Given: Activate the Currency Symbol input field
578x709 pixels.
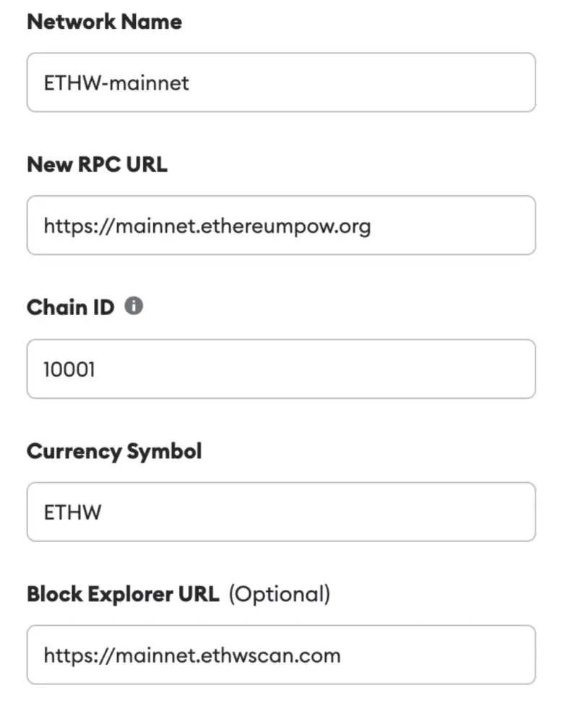Looking at the screenshot, I should point(281,512).
